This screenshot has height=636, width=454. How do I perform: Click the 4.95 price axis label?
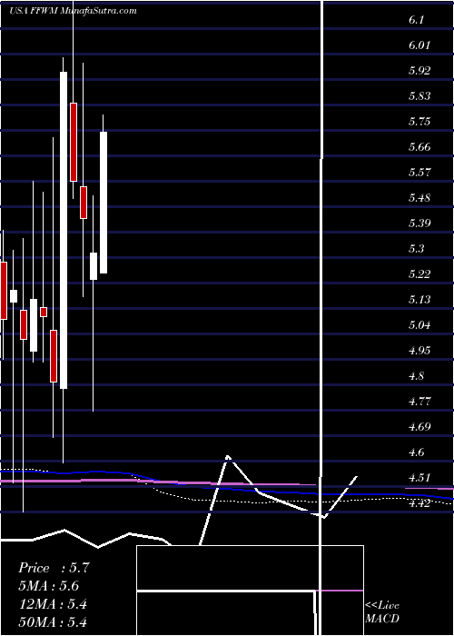[419, 351]
